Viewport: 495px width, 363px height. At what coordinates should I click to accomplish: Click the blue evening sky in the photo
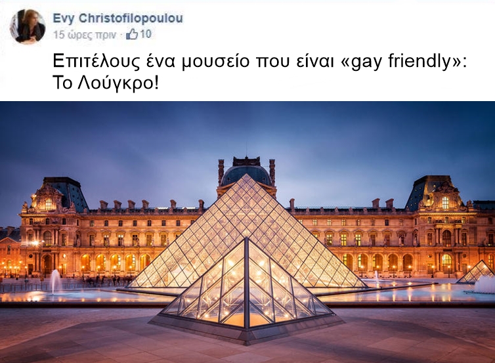(247, 133)
